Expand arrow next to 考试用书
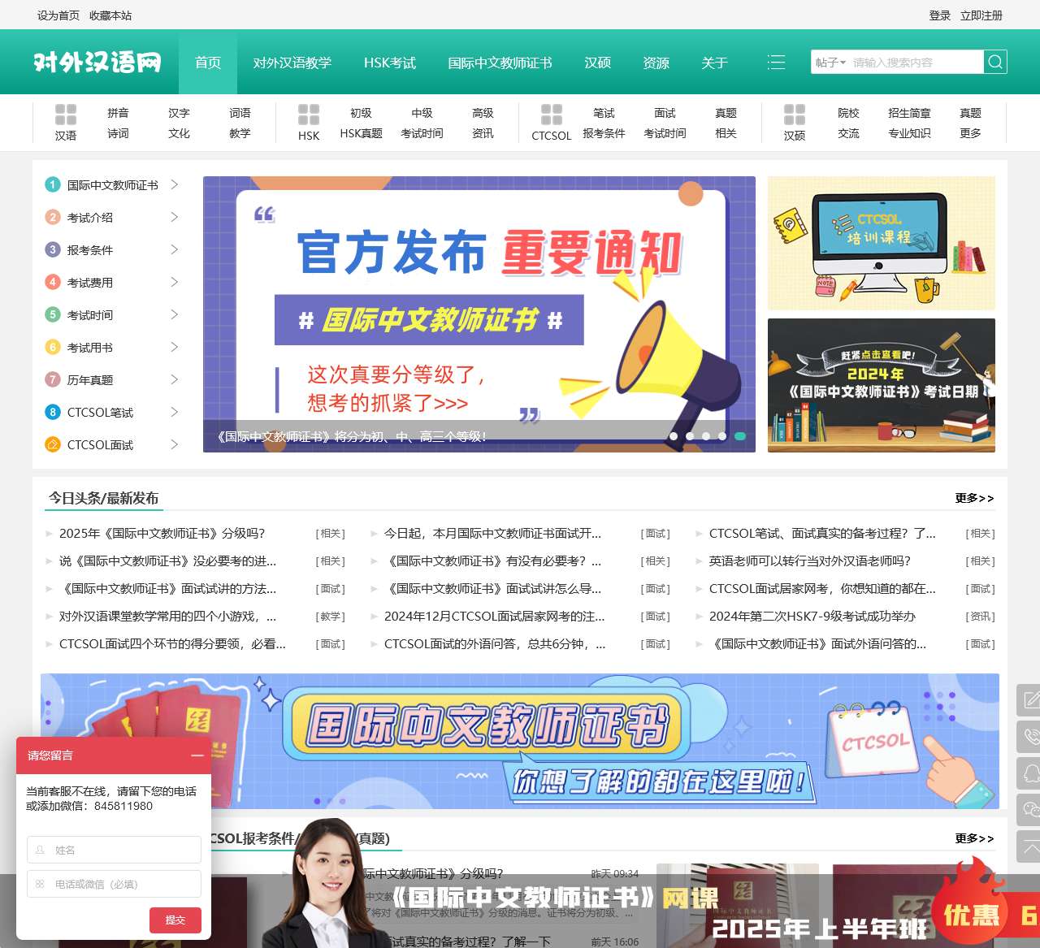Screen dimensions: 1040x948 (174, 347)
